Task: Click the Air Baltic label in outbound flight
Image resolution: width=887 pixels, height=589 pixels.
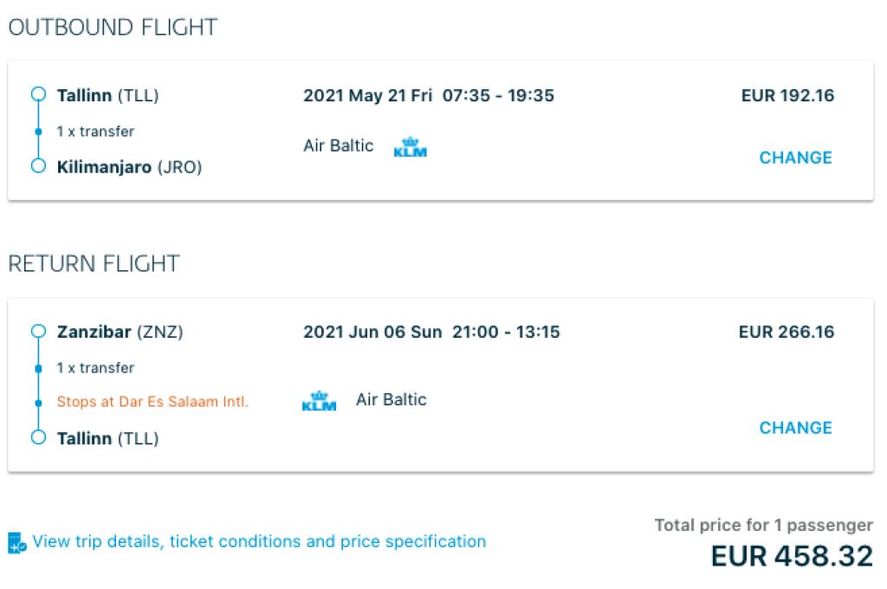Action: coord(339,146)
